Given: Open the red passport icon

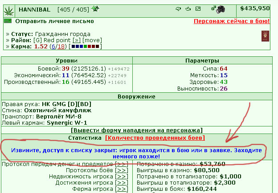Looking at the screenshot, I should tap(265, 36).
